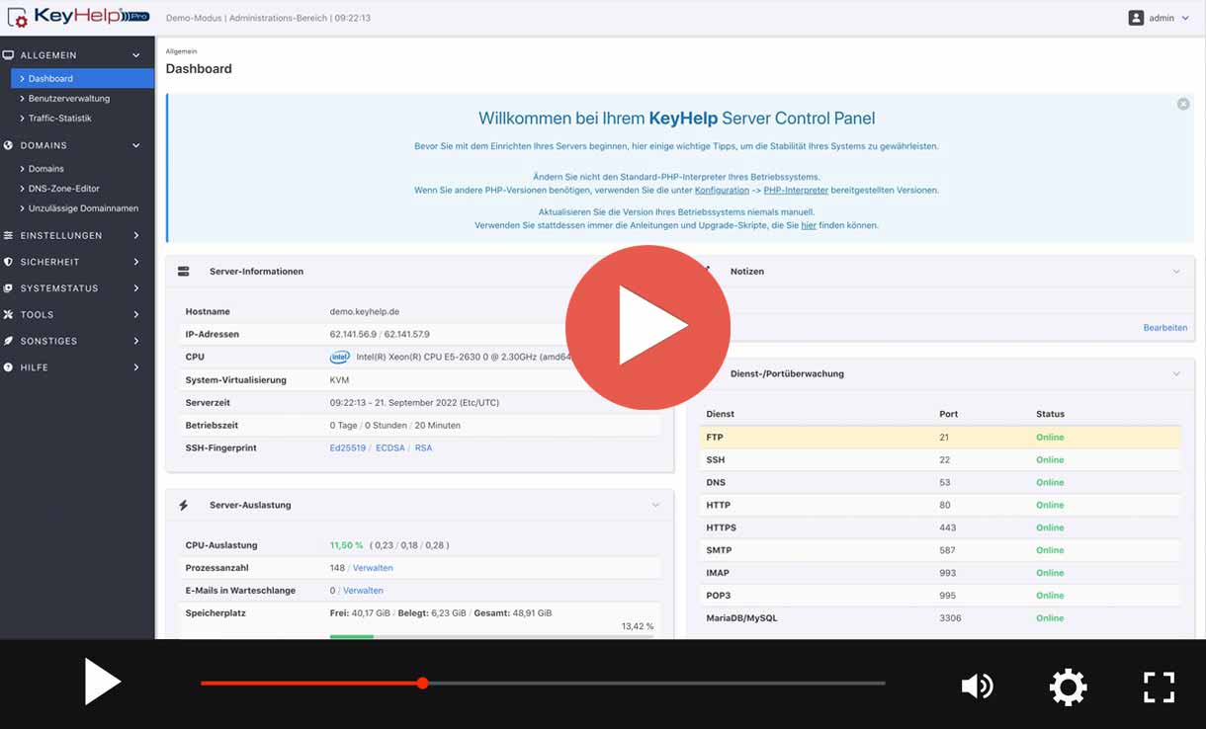Expand the HILFE sidebar section chevron
This screenshot has width=1206, height=729.
(136, 367)
